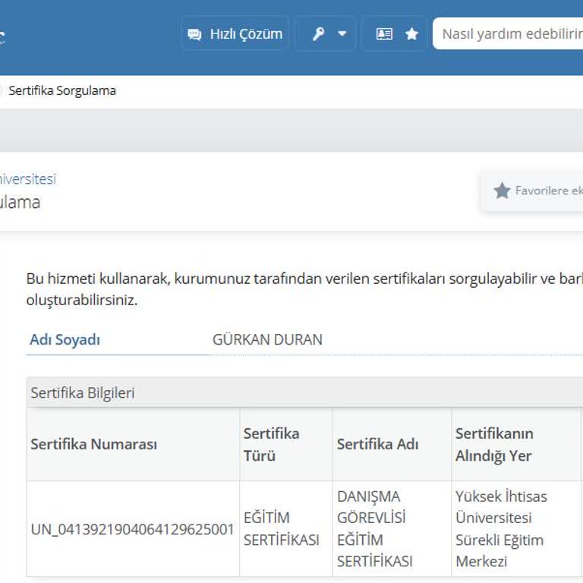
Task: Click the Adı Soyadı label
Action: pos(65,339)
